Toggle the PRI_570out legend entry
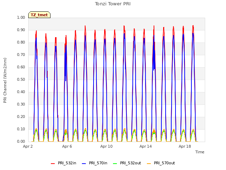 coord(161,163)
